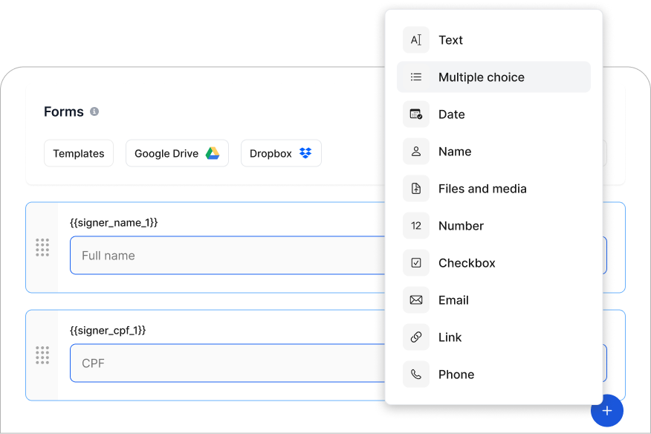
Task: Click the info icon beside Forms
Action: [x=94, y=111]
